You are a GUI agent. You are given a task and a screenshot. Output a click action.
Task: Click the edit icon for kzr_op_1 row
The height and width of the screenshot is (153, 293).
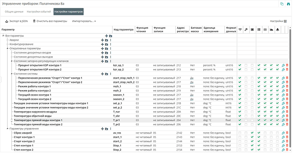coord(283,66)
